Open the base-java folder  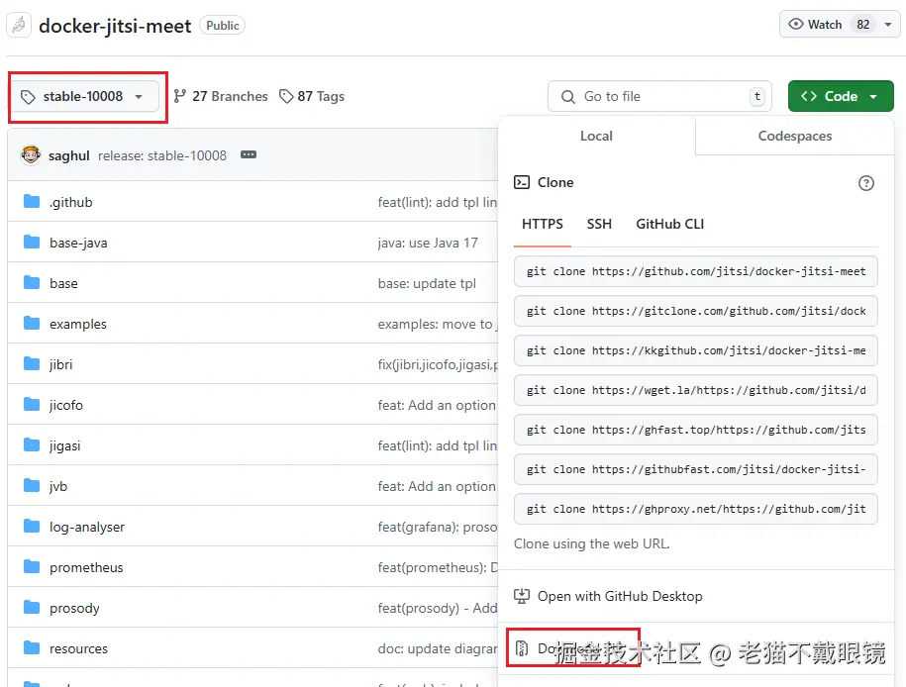pos(78,244)
